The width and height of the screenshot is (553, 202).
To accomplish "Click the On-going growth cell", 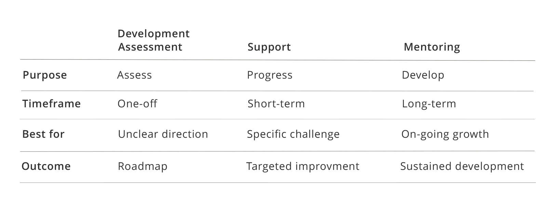I will 445,134.
